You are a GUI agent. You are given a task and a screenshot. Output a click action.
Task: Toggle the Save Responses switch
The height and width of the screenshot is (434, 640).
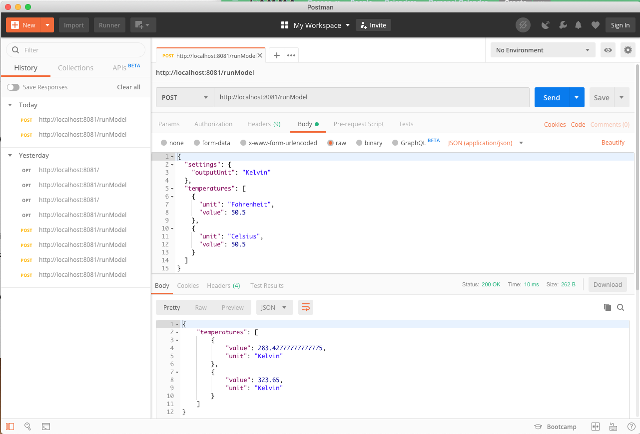click(x=13, y=87)
